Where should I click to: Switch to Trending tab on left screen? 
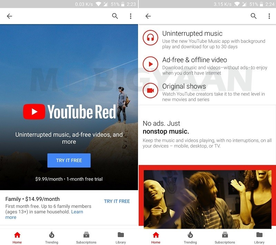point(51,238)
